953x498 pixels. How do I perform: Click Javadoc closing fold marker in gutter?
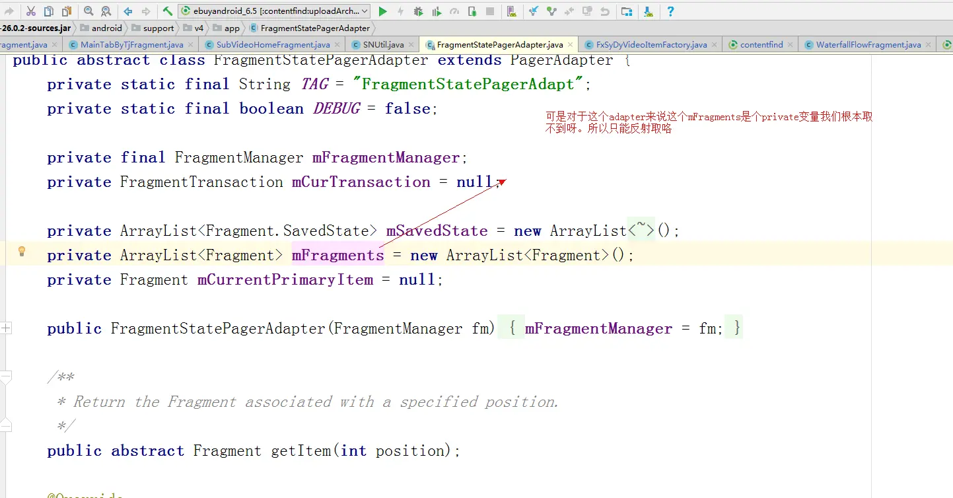pos(6,425)
